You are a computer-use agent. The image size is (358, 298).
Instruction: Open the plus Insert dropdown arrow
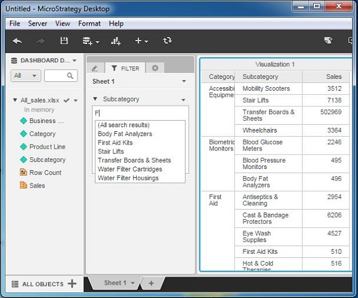146,42
